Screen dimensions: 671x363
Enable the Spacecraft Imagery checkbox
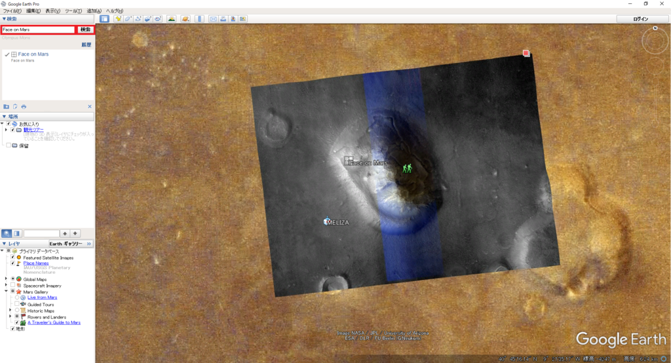[x=12, y=286]
